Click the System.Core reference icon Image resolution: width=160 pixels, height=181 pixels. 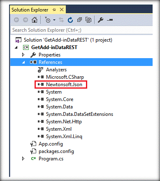(41, 99)
